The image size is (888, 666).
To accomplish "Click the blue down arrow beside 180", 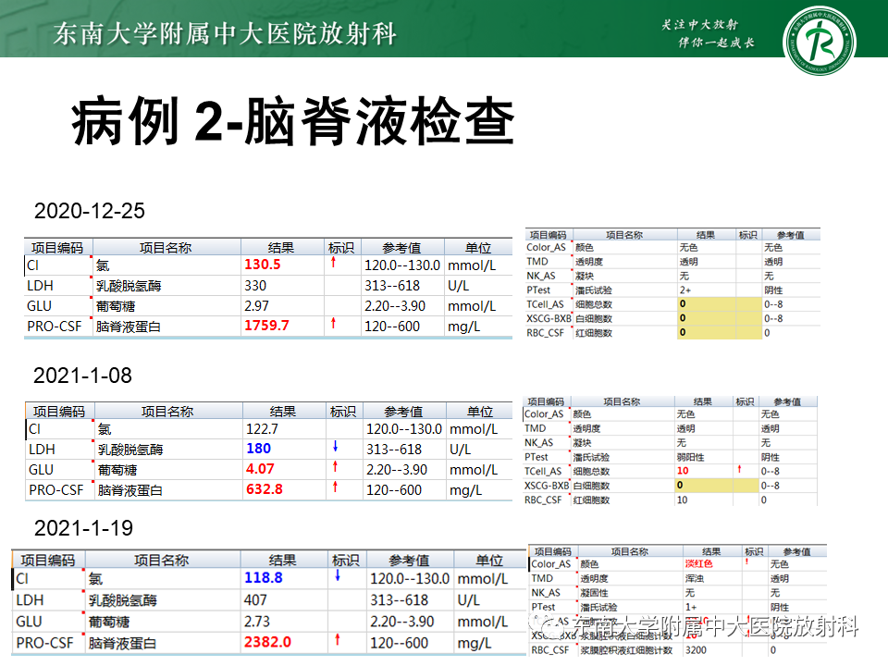I will [x=335, y=446].
